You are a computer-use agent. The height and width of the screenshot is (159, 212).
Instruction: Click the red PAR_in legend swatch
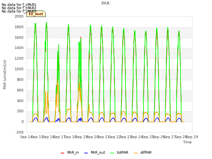pos(63,153)
